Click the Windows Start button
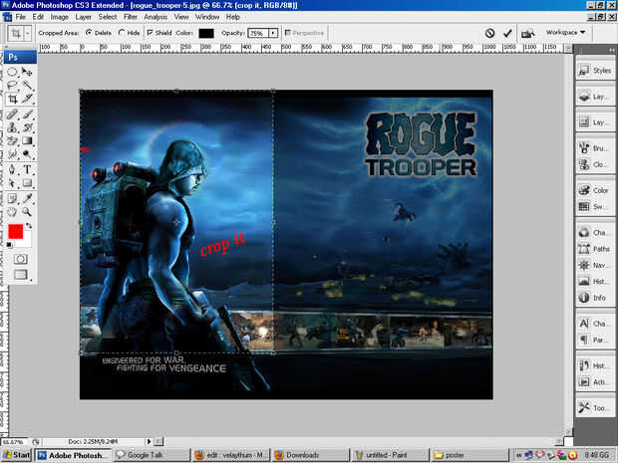Image resolution: width=618 pixels, height=463 pixels. pyautogui.click(x=16, y=455)
